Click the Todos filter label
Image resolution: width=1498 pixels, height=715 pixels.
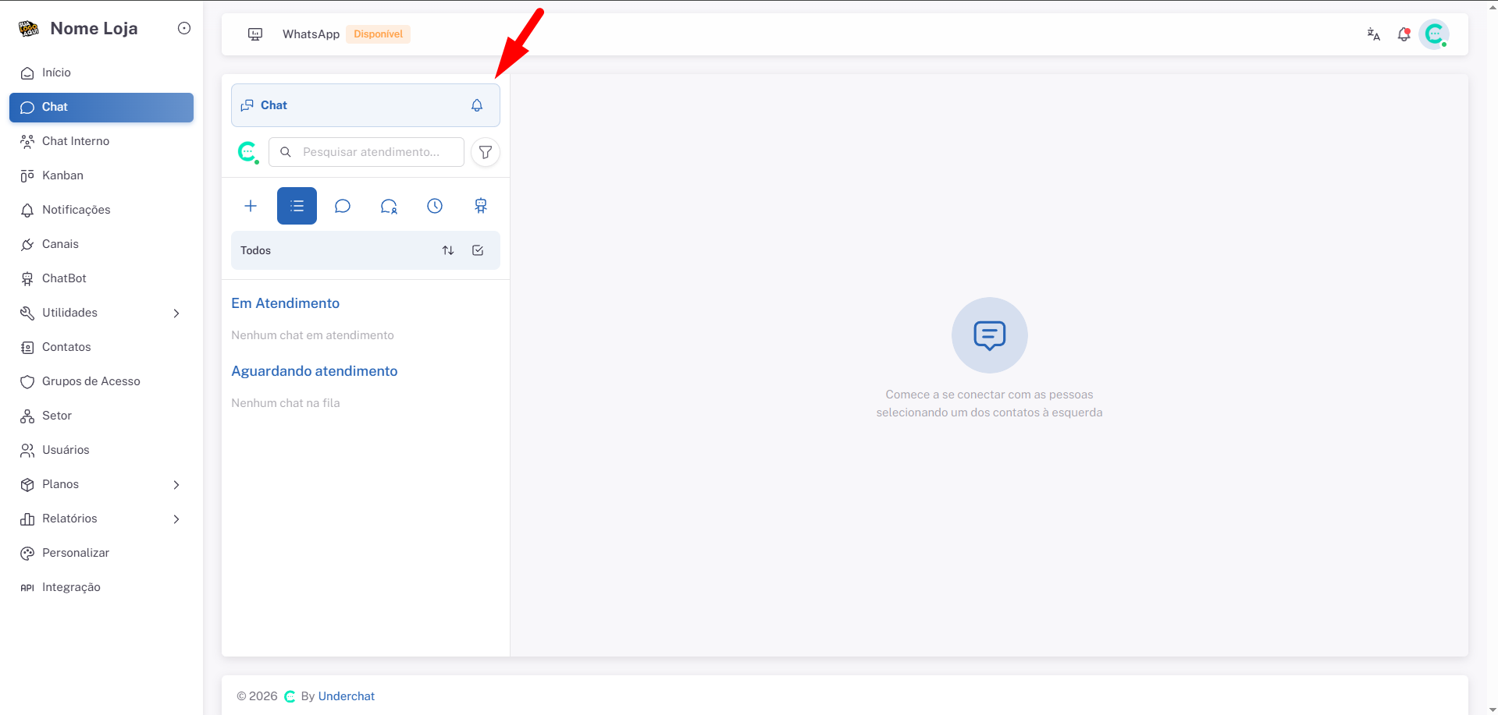(255, 250)
